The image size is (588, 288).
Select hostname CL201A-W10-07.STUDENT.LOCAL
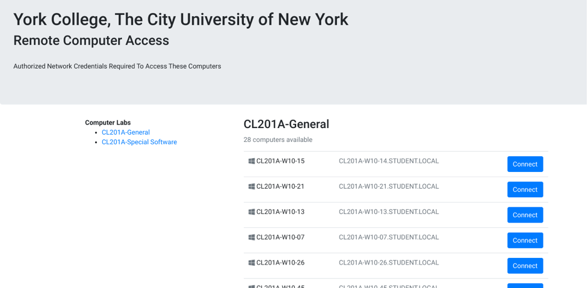[x=389, y=237]
